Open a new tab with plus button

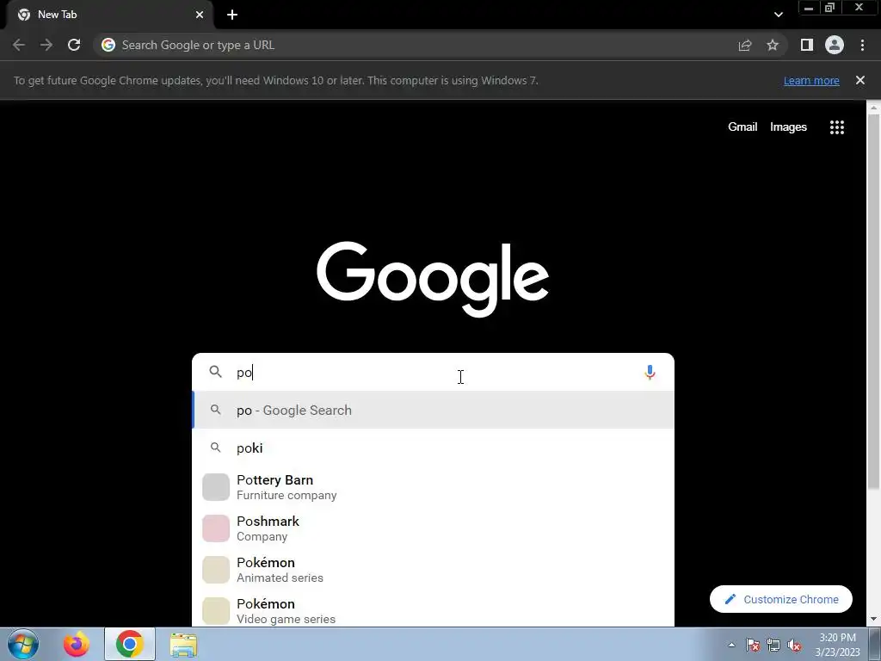click(x=232, y=15)
